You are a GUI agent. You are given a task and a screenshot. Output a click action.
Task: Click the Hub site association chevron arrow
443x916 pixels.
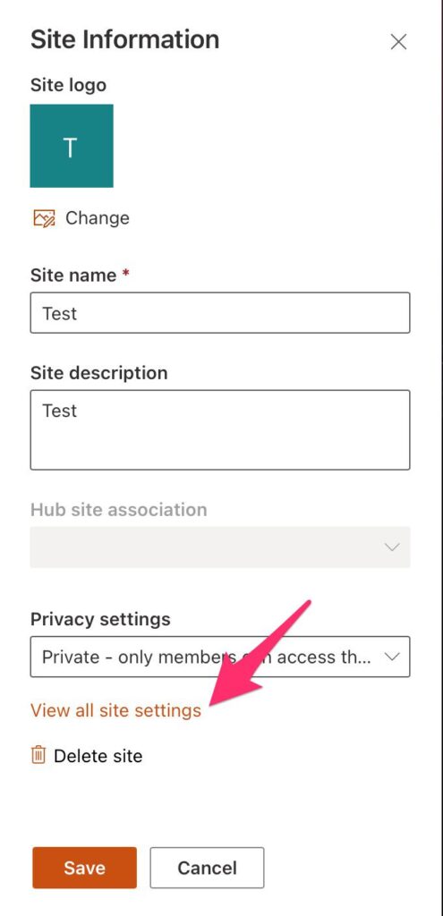[x=392, y=547]
